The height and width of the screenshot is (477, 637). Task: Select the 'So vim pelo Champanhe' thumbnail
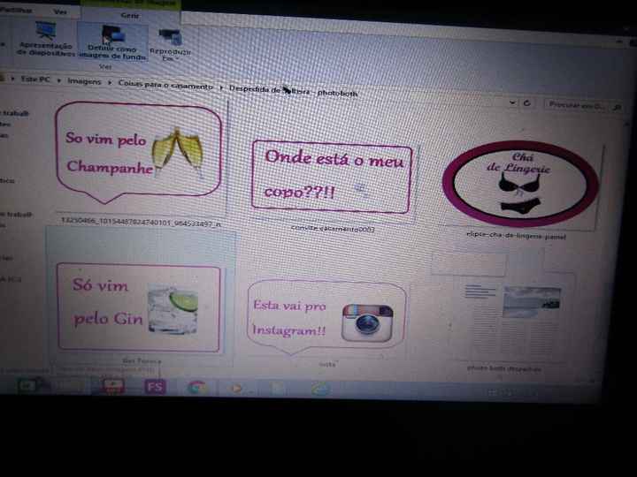(138, 153)
